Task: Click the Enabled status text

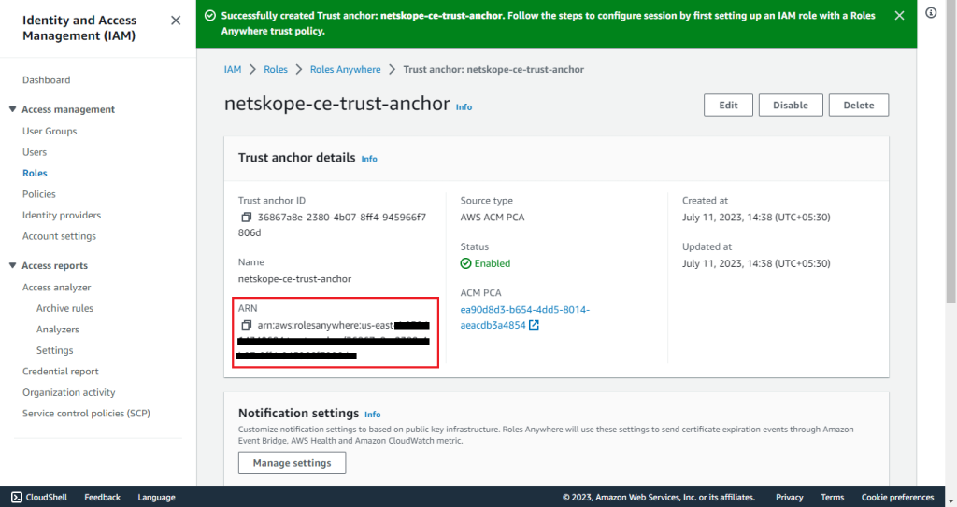Action: pos(492,263)
